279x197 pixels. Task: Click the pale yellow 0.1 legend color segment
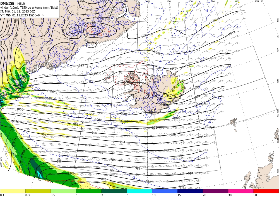(13, 191)
